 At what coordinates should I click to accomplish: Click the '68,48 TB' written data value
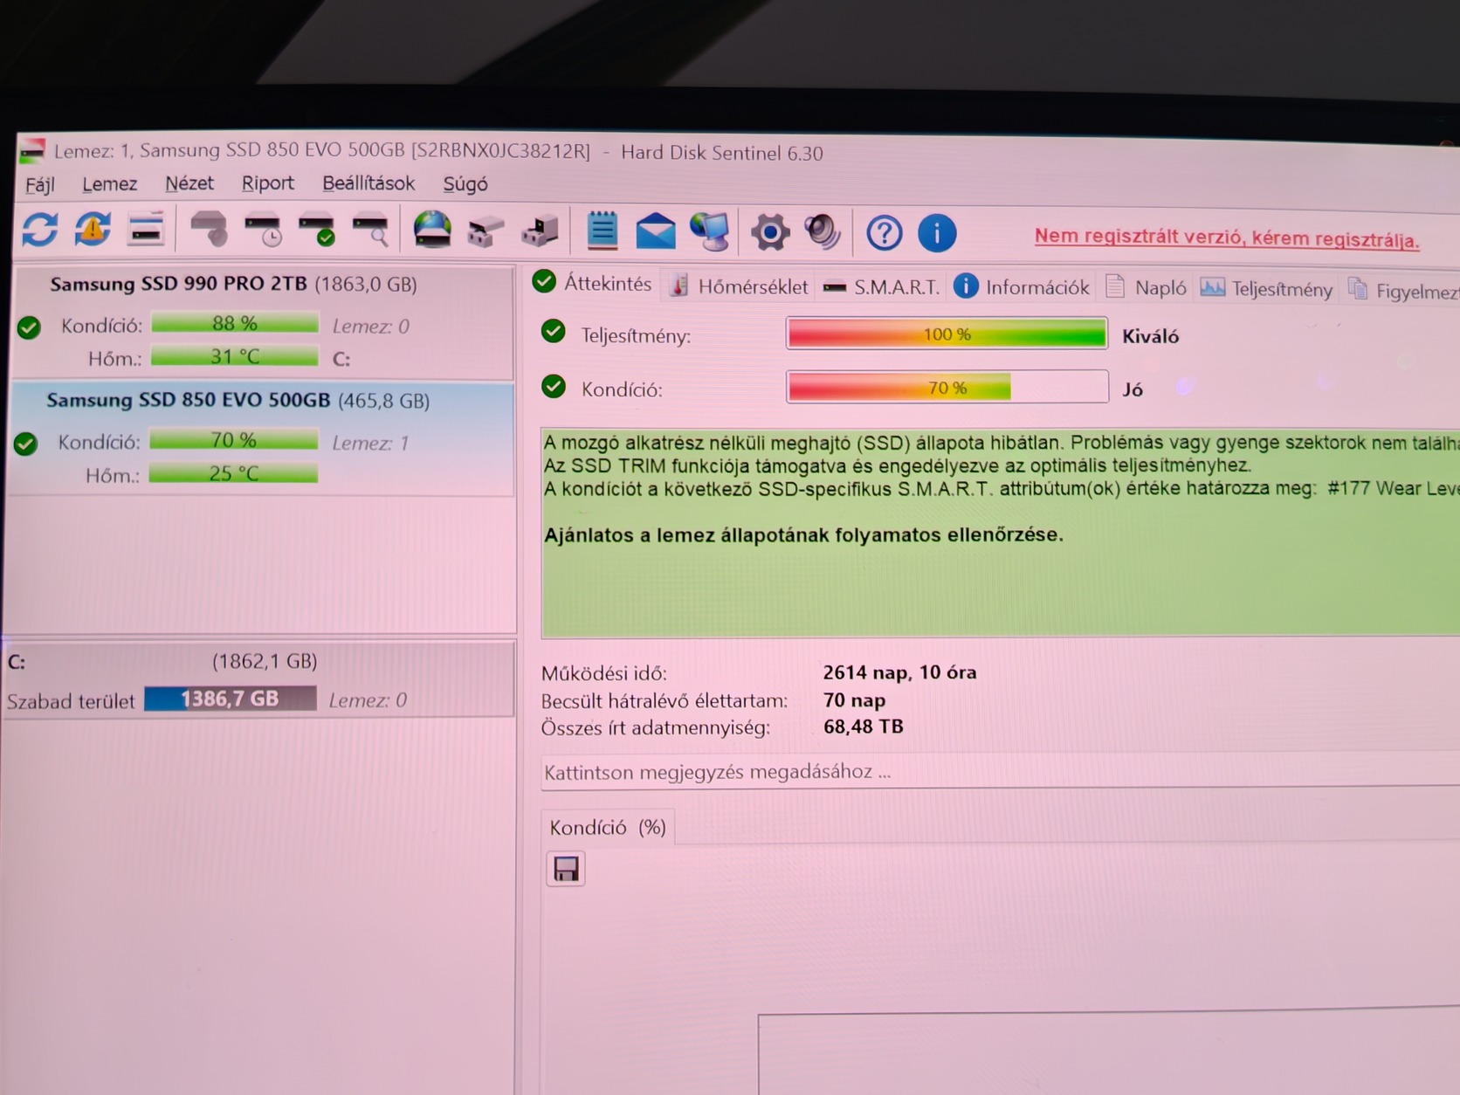[x=863, y=727]
